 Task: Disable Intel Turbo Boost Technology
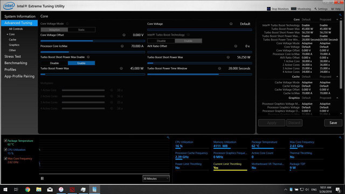[161, 41]
